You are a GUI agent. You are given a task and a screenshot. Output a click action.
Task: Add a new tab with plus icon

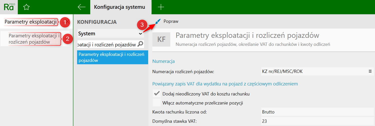point(161,7)
